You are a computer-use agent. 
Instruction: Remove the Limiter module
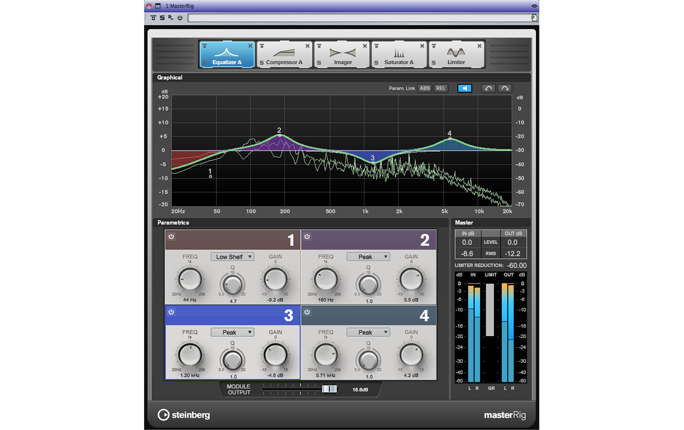(x=479, y=46)
